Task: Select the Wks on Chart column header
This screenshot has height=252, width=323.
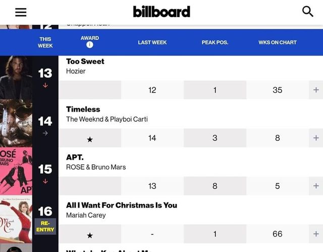Action: pyautogui.click(x=277, y=42)
